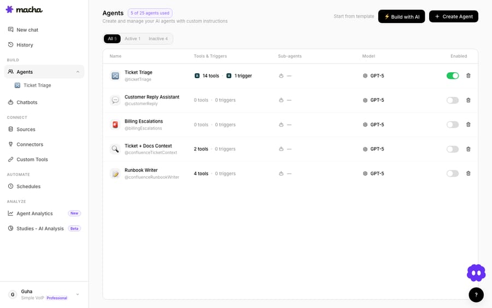Click Runbook Writer sub-agents icon

pos(281,173)
